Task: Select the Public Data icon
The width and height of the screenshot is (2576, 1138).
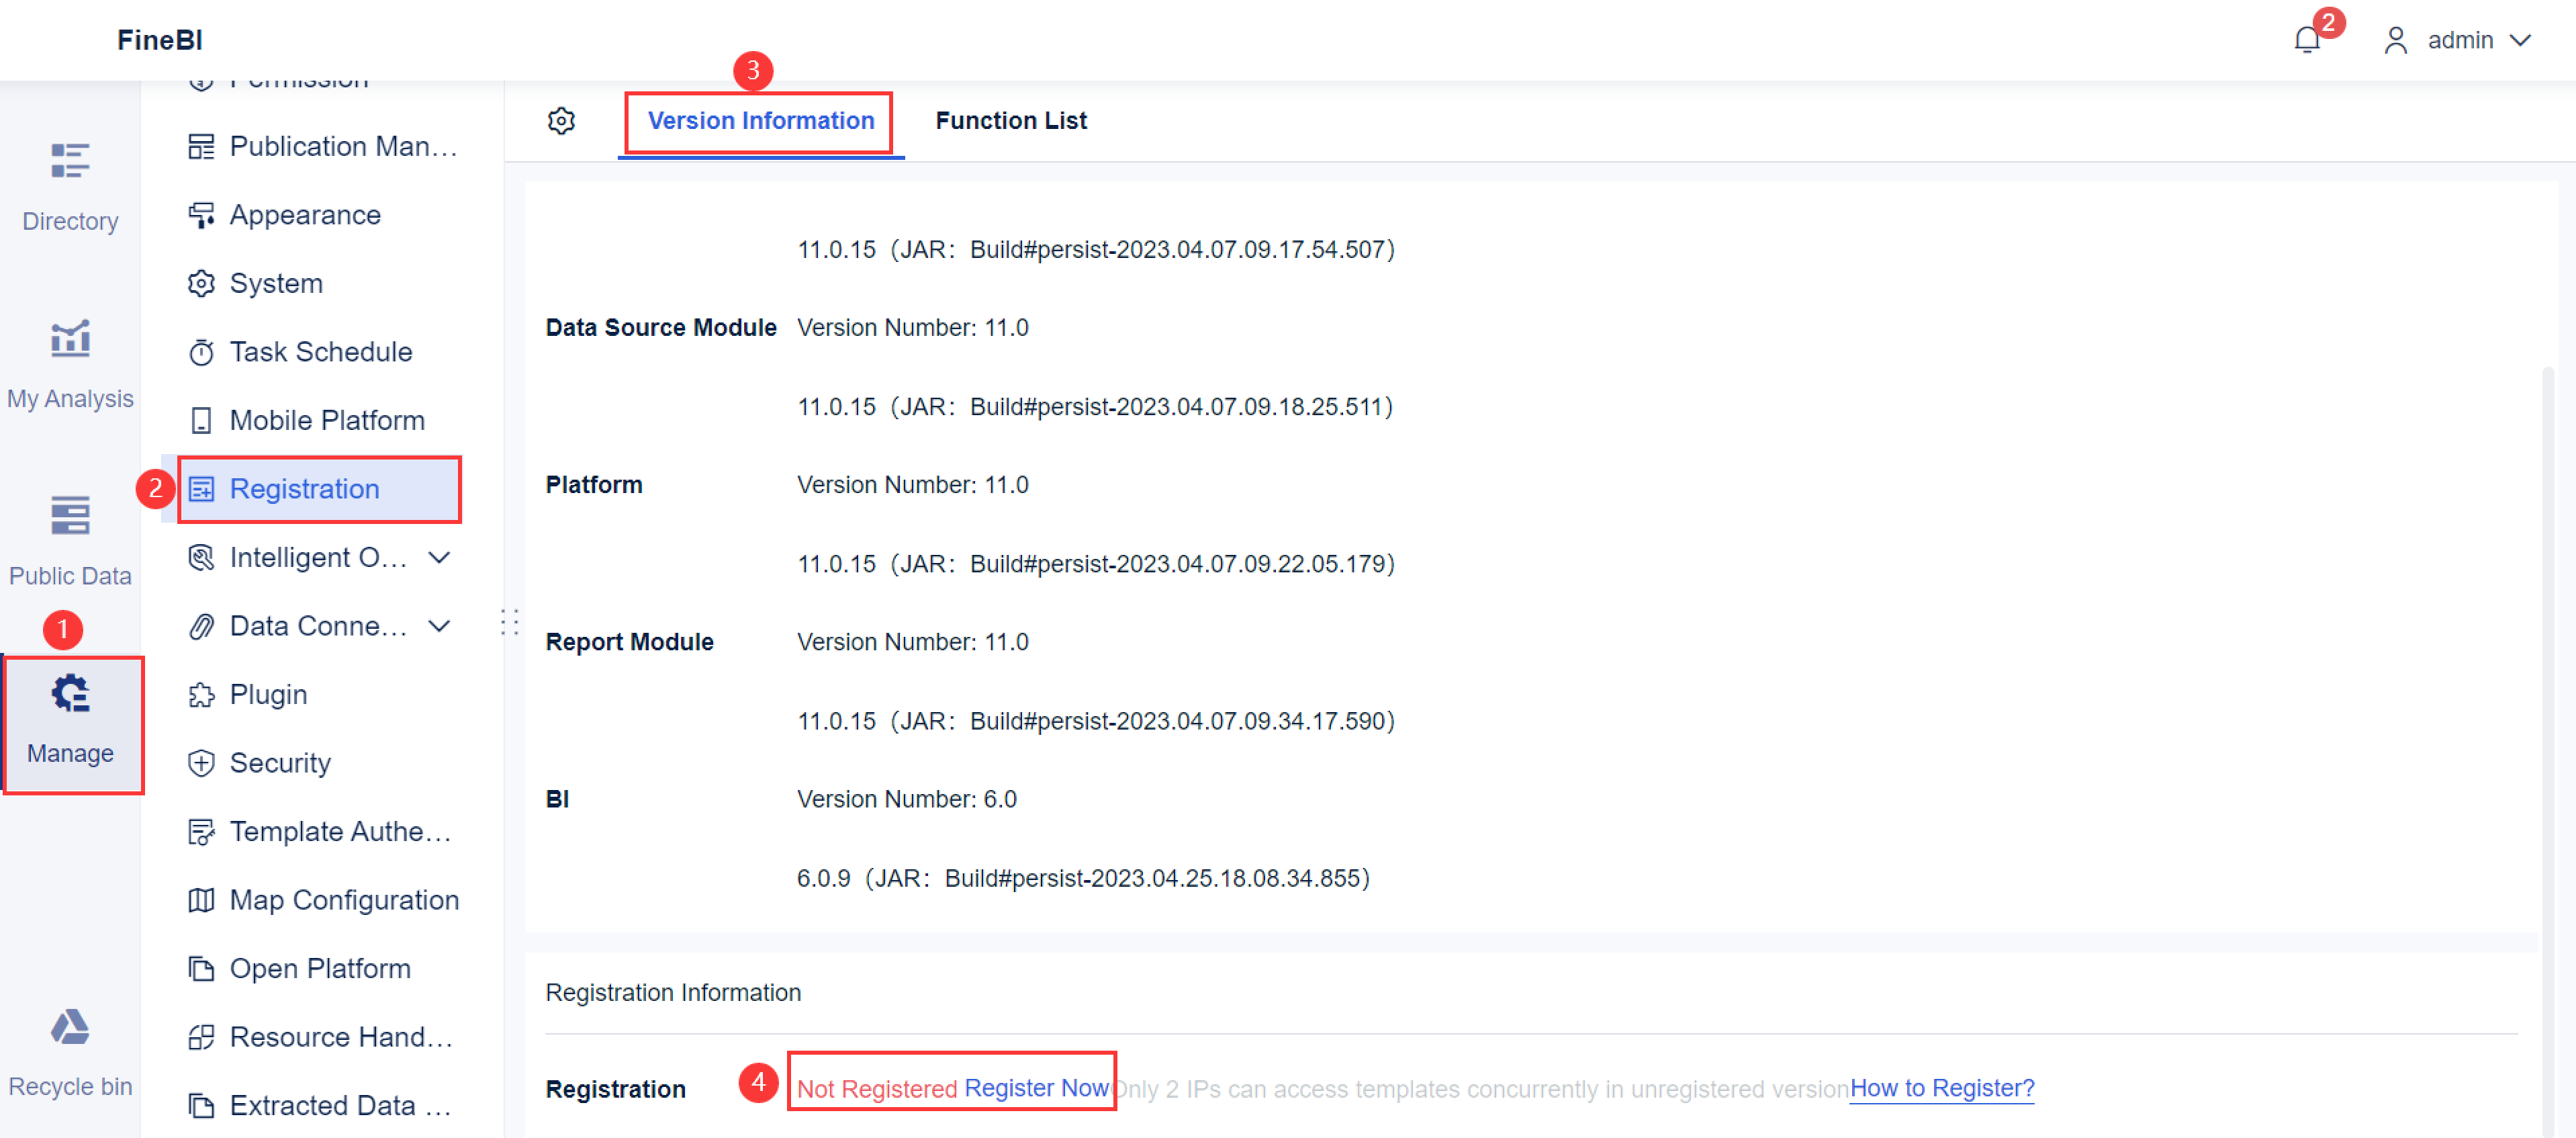Action: pyautogui.click(x=70, y=516)
